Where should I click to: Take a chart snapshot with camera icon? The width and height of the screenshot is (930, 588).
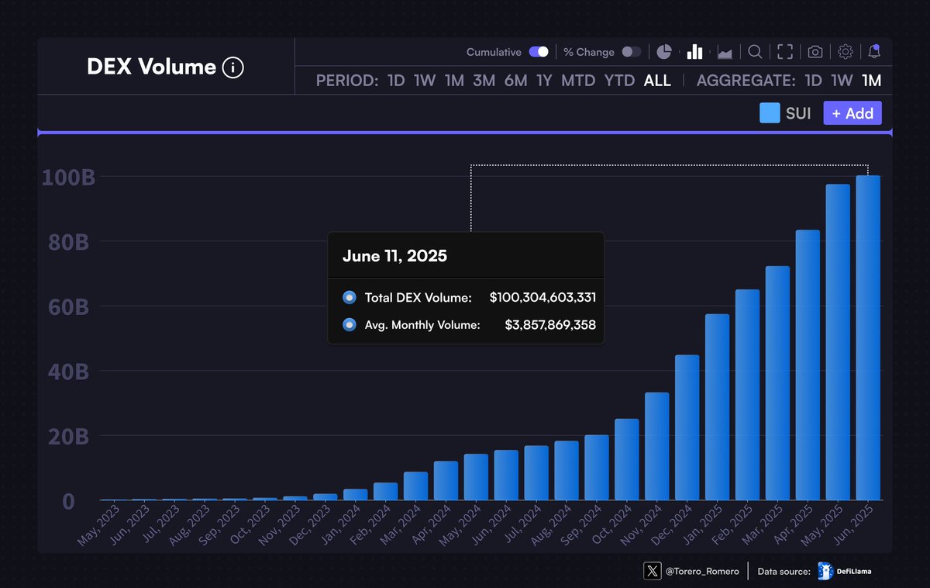pos(815,52)
